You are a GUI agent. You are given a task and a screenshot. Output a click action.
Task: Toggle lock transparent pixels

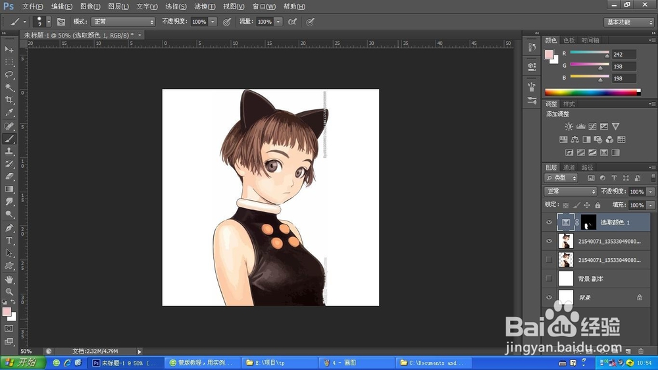click(x=566, y=205)
